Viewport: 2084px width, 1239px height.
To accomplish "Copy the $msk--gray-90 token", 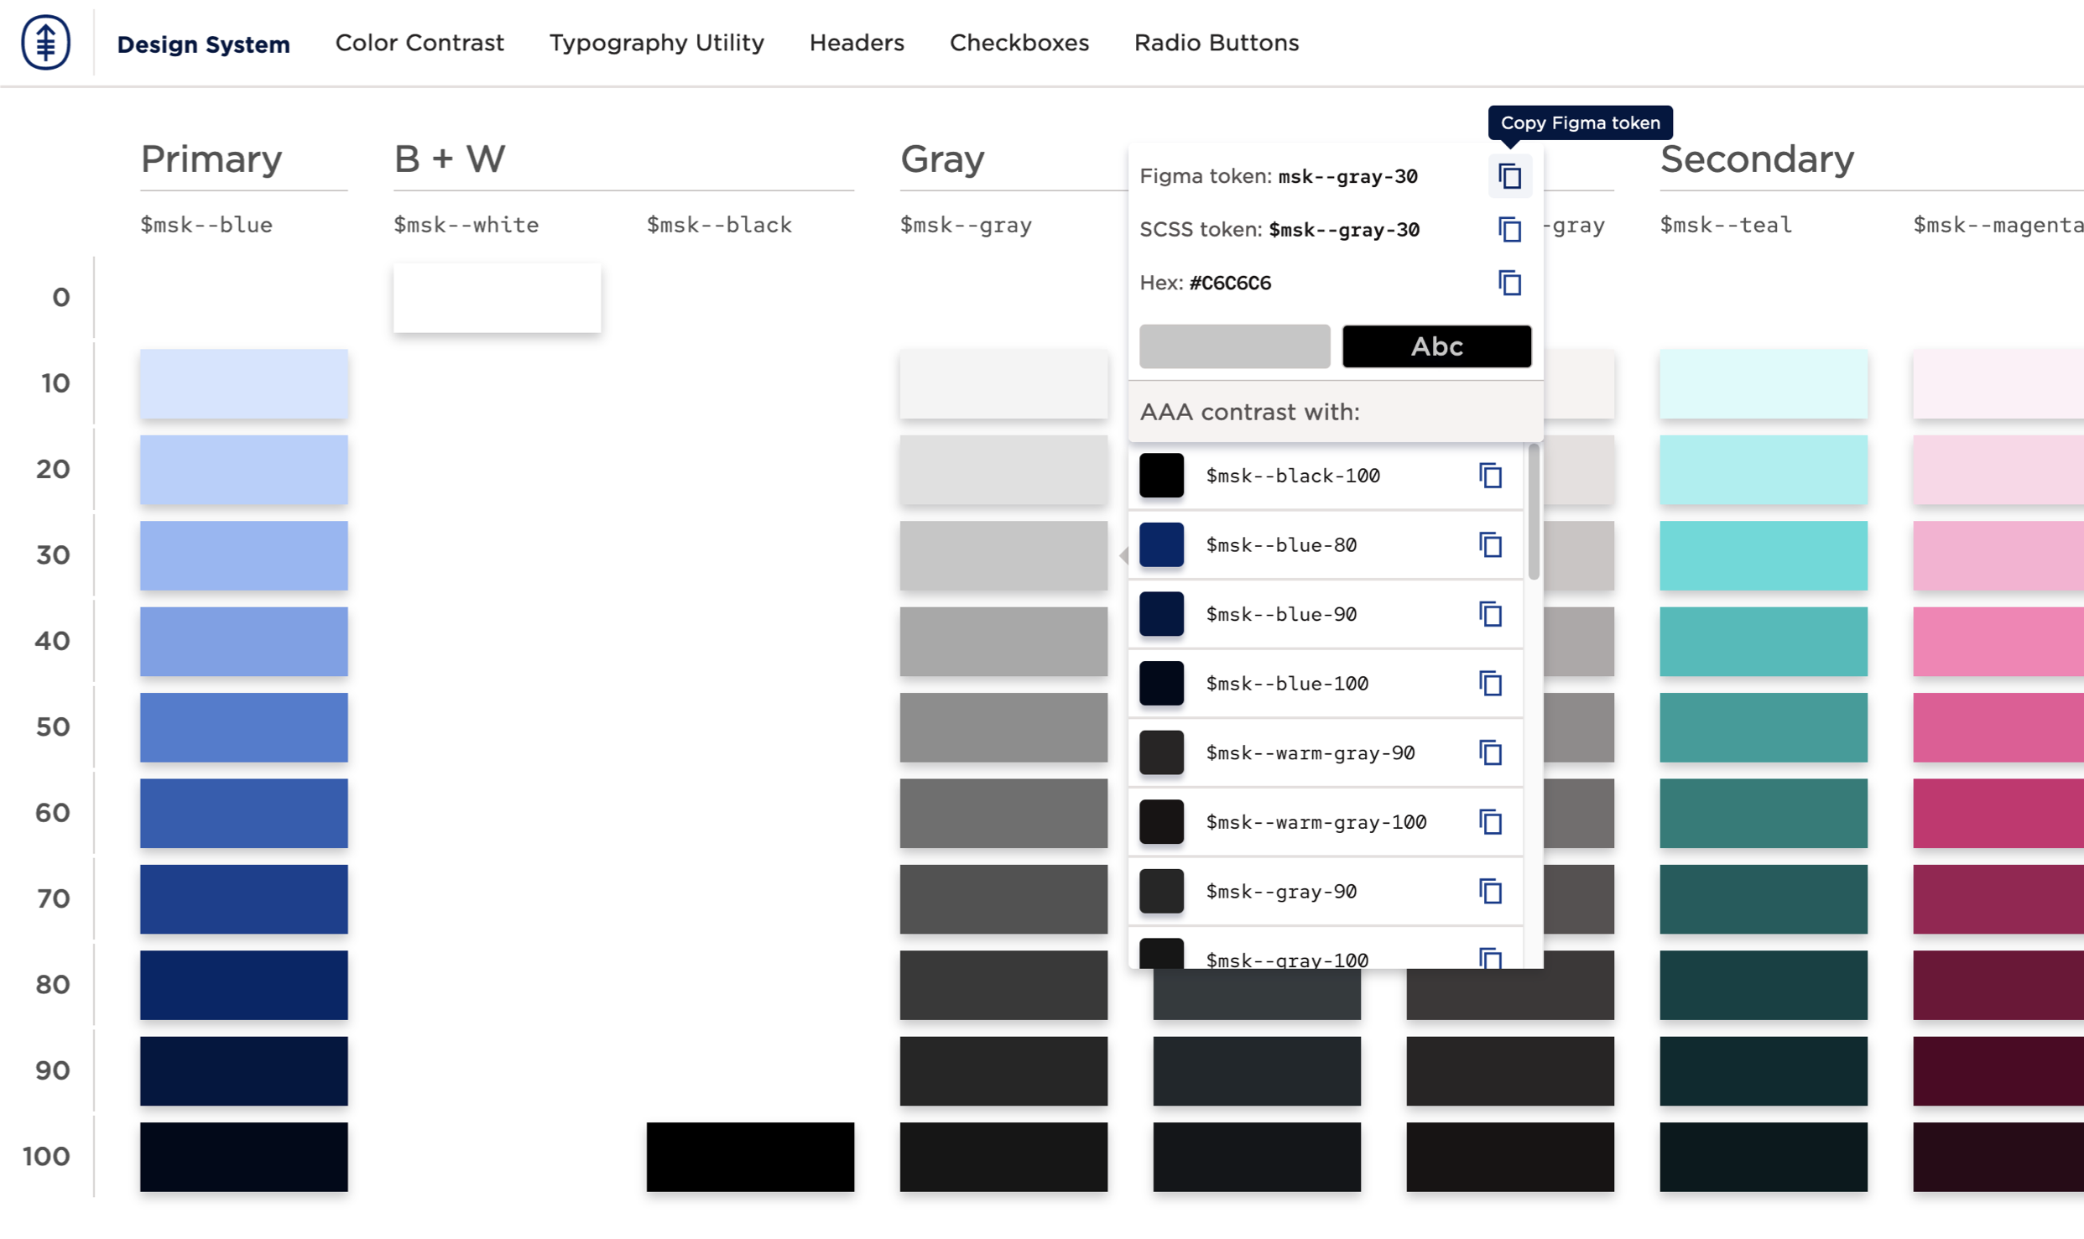I will coord(1490,891).
